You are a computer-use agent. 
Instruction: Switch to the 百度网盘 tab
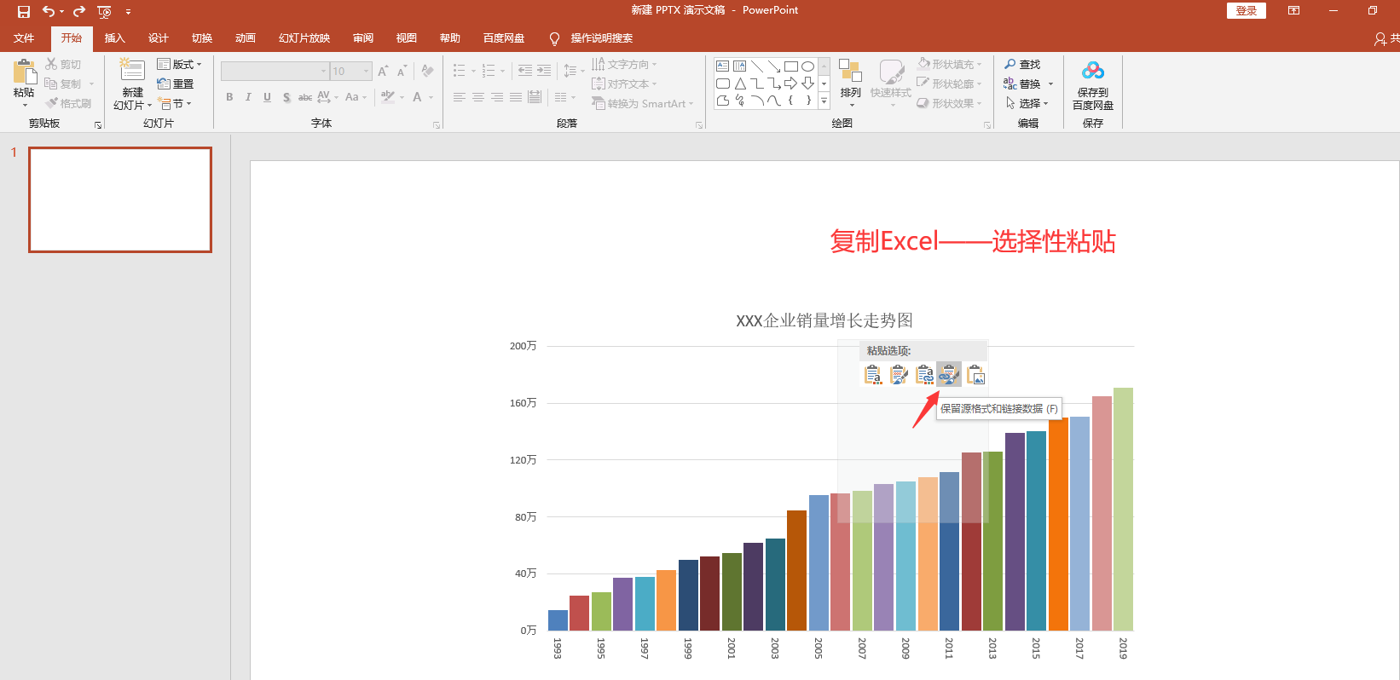(504, 38)
